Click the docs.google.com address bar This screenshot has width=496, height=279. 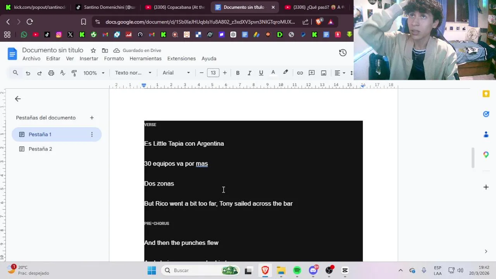click(200, 22)
